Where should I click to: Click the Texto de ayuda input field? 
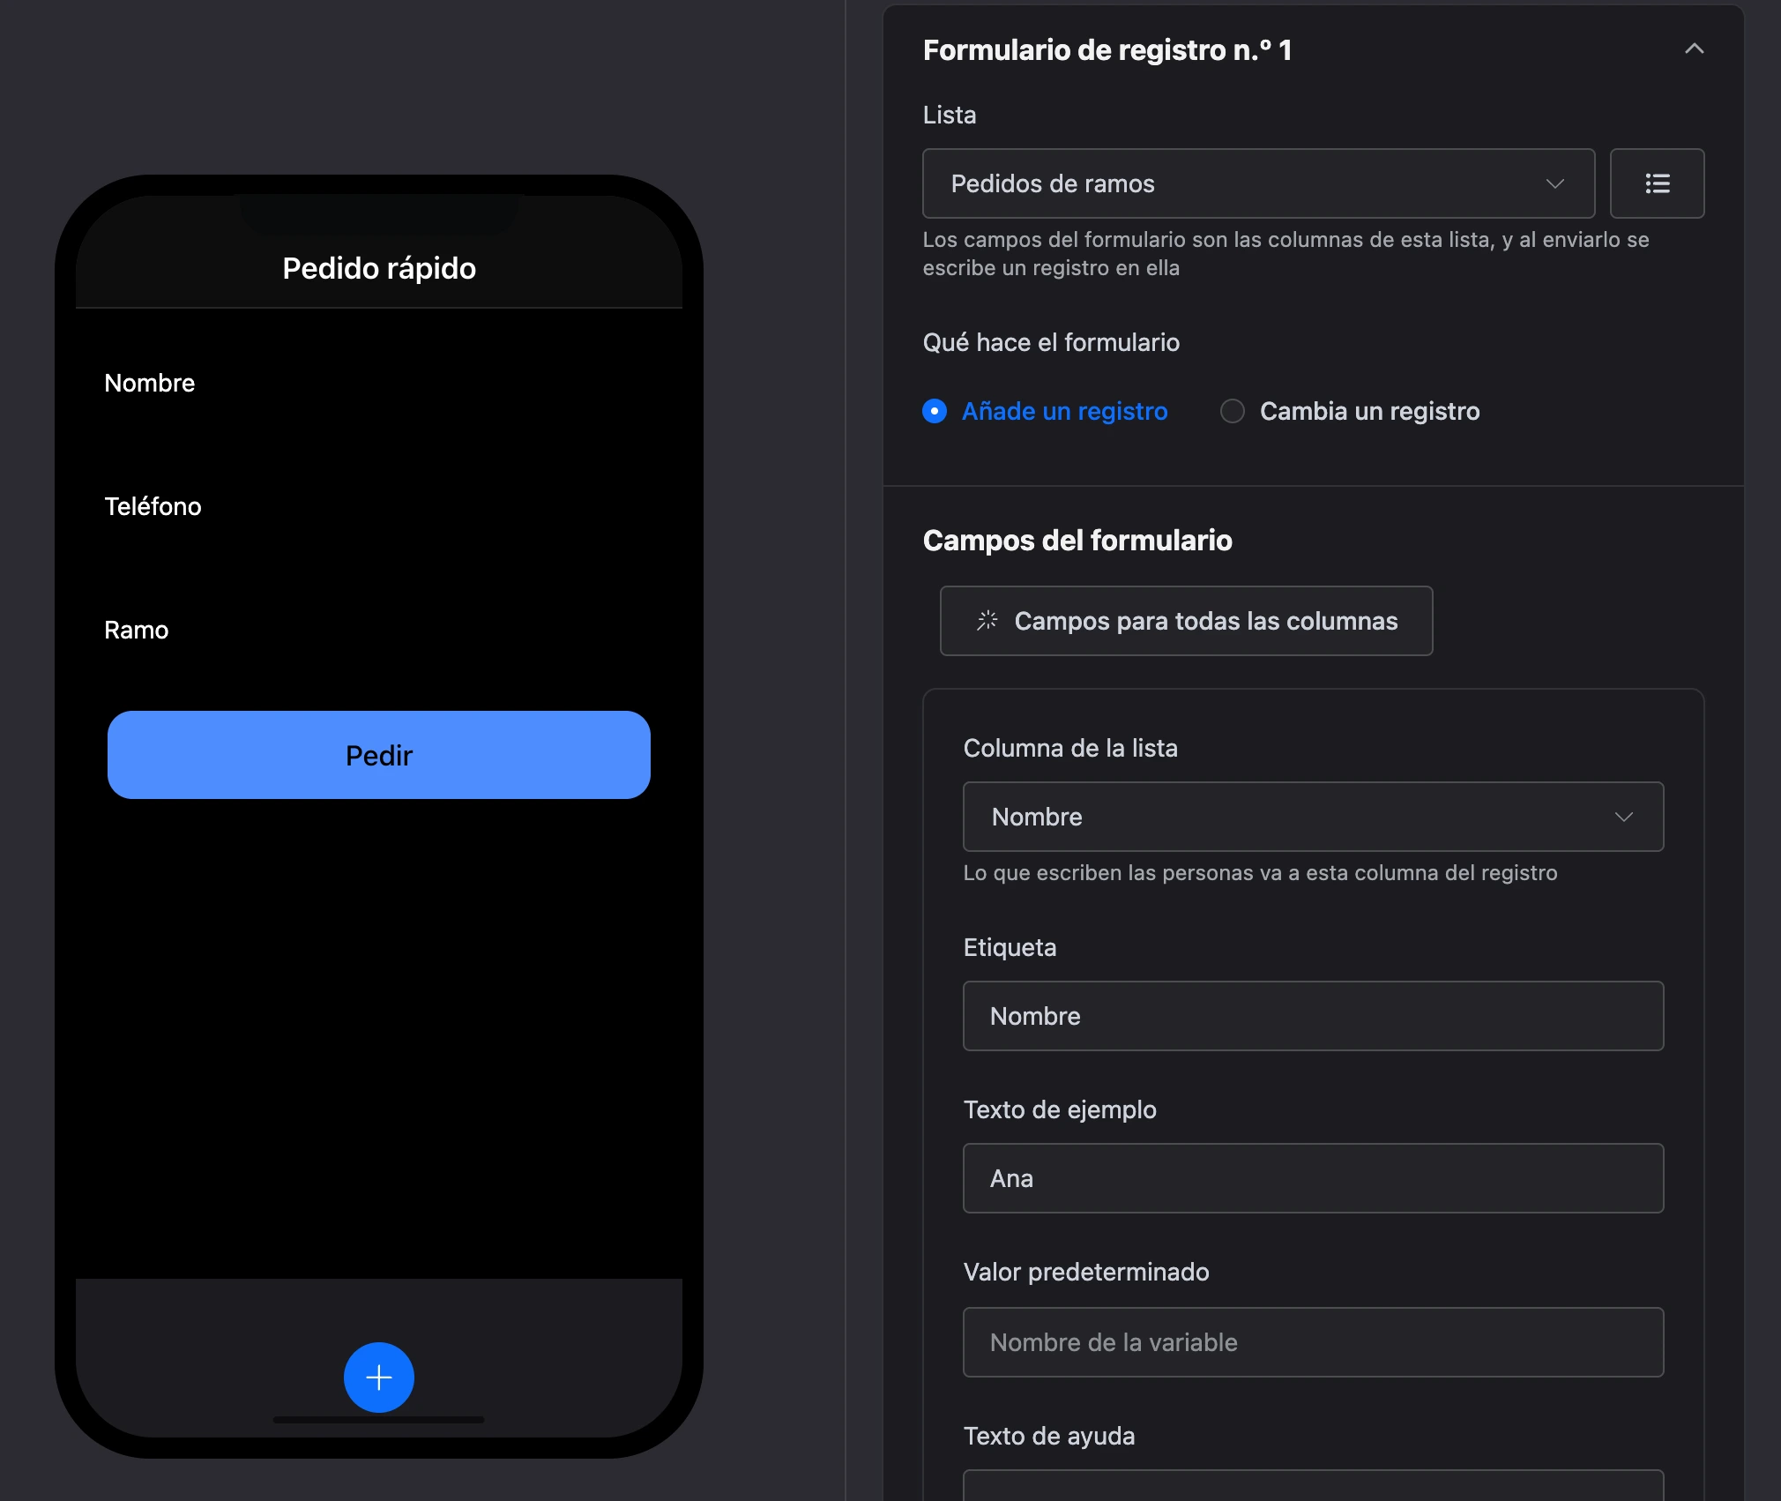pyautogui.click(x=1313, y=1486)
